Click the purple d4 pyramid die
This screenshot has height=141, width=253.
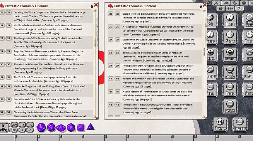(91, 127)
